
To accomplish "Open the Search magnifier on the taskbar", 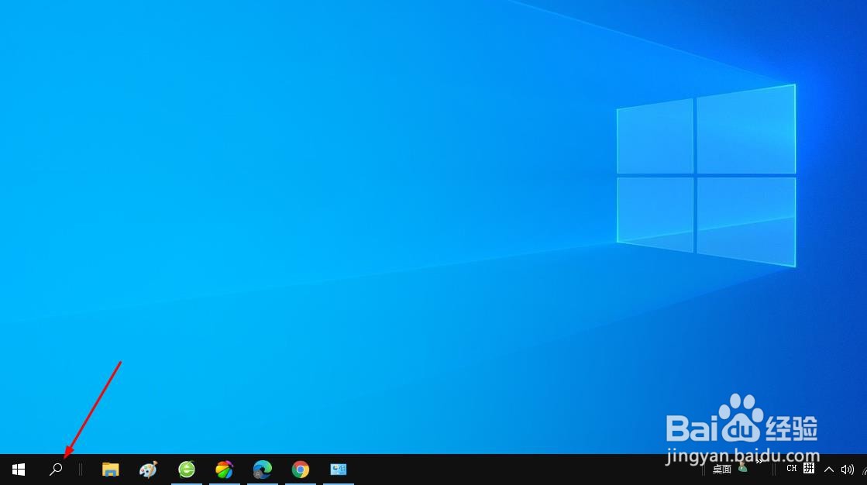I will (56, 469).
